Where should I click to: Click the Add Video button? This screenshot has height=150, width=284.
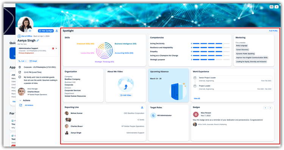[126, 95]
